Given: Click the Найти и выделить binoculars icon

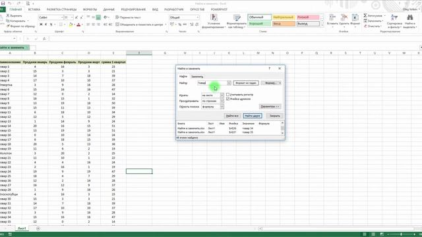Looking at the screenshot, I should [x=410, y=18].
